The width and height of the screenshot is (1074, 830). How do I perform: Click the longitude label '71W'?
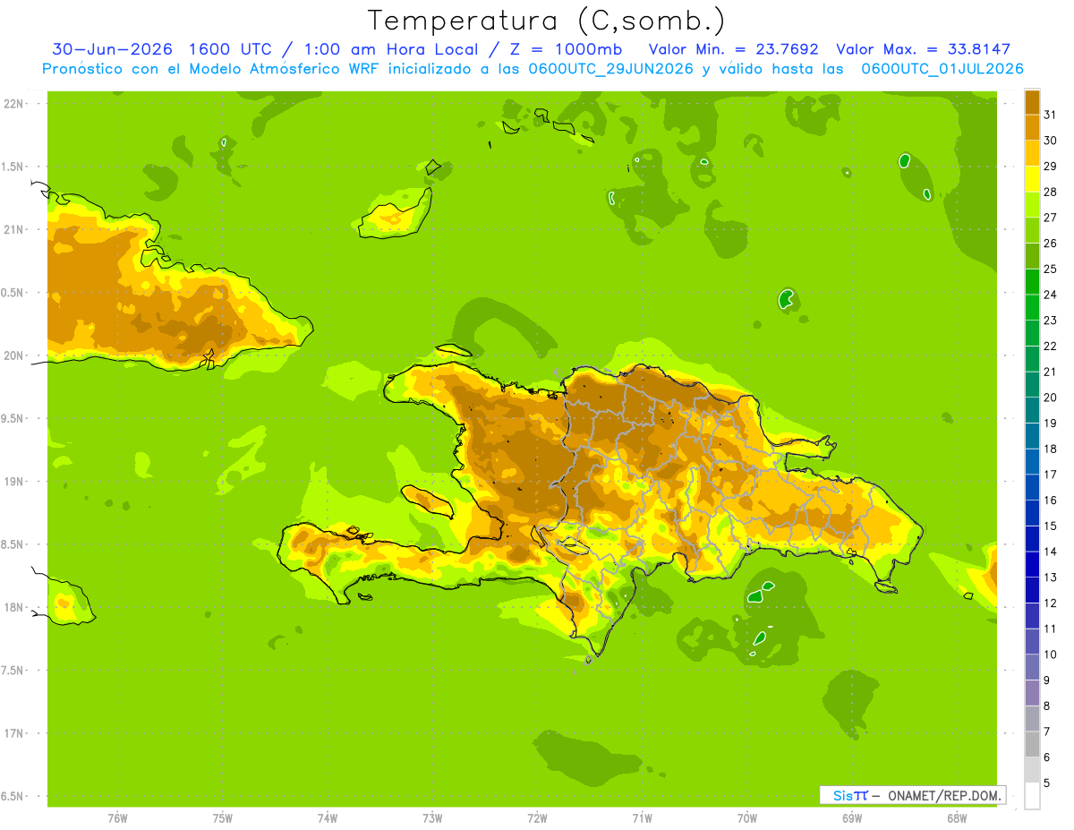click(642, 818)
